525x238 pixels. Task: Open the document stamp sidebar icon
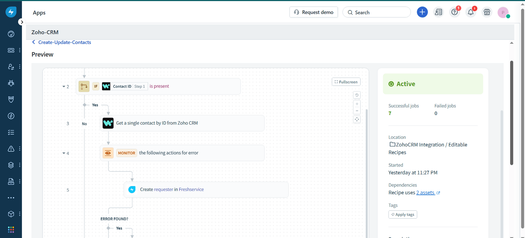coord(11,181)
